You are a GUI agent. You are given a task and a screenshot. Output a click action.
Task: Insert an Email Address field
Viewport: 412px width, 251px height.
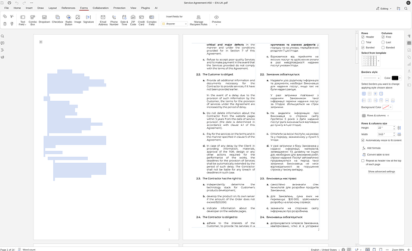coord(103,23)
